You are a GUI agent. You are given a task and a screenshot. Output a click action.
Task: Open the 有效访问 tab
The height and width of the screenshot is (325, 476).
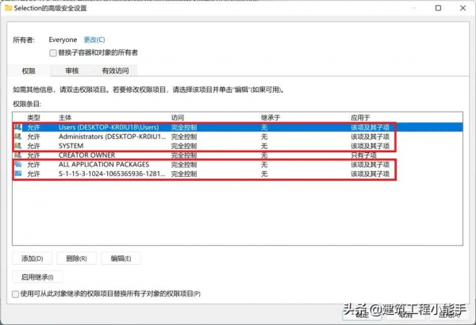(115, 71)
